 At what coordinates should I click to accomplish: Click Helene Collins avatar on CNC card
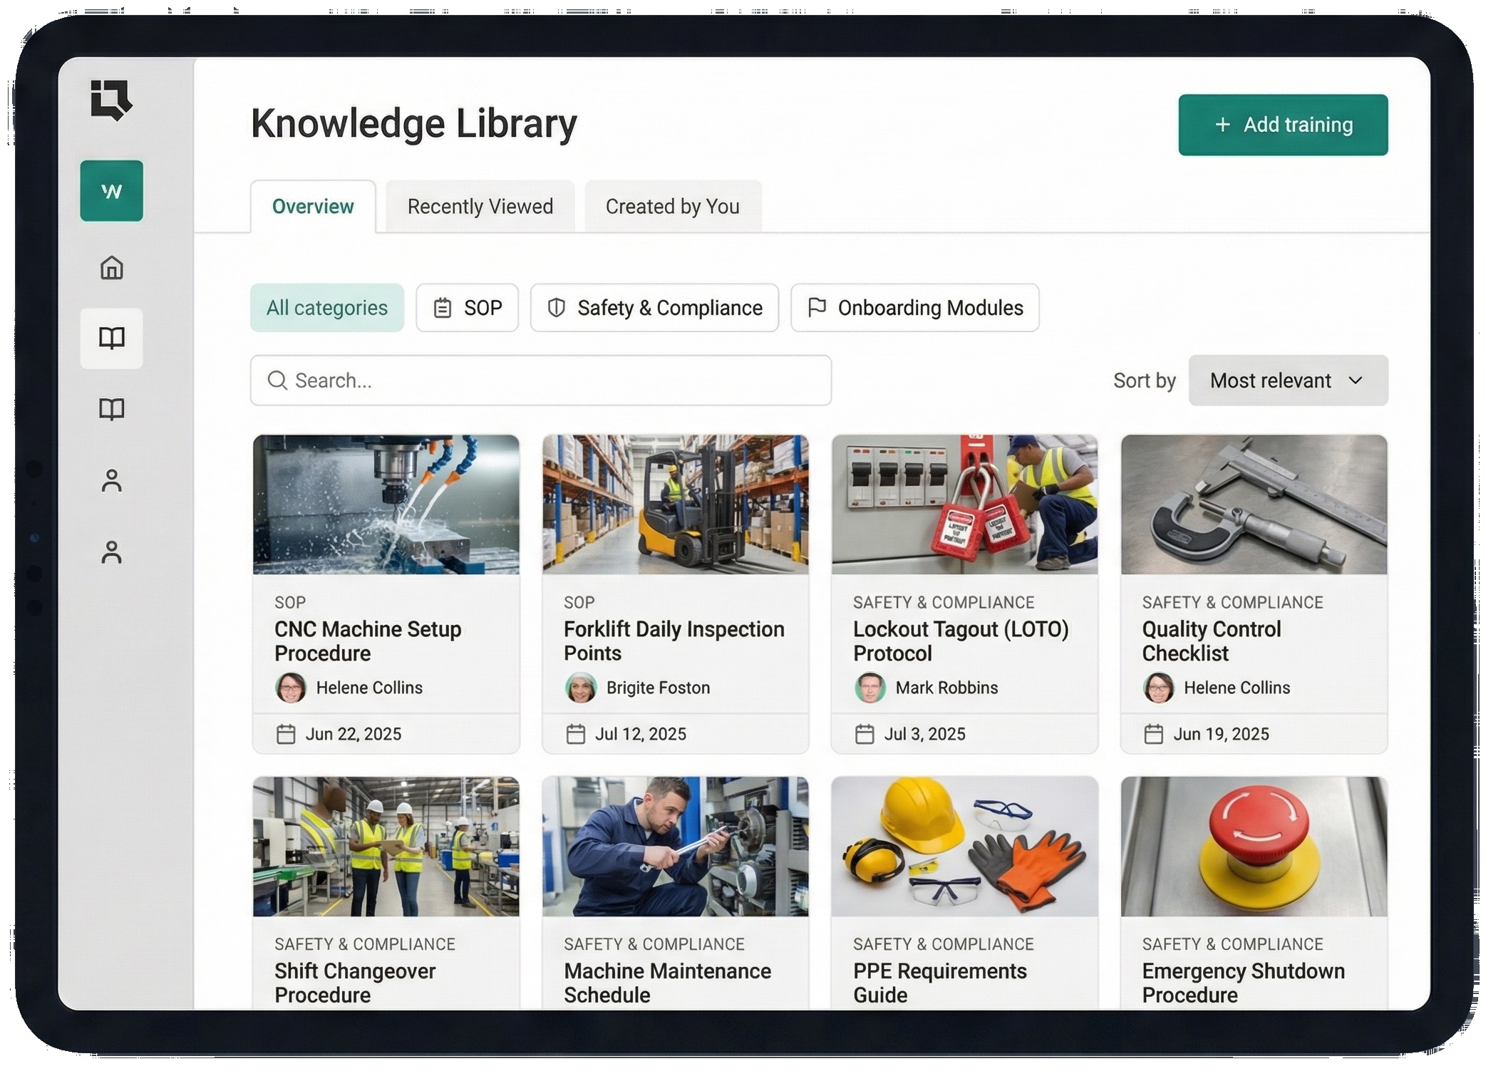[291, 688]
